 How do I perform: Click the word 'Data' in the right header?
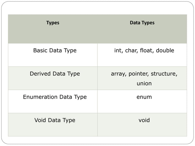point(135,23)
